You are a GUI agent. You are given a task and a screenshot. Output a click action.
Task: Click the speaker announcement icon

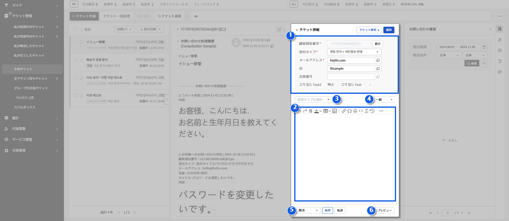coord(196,16)
